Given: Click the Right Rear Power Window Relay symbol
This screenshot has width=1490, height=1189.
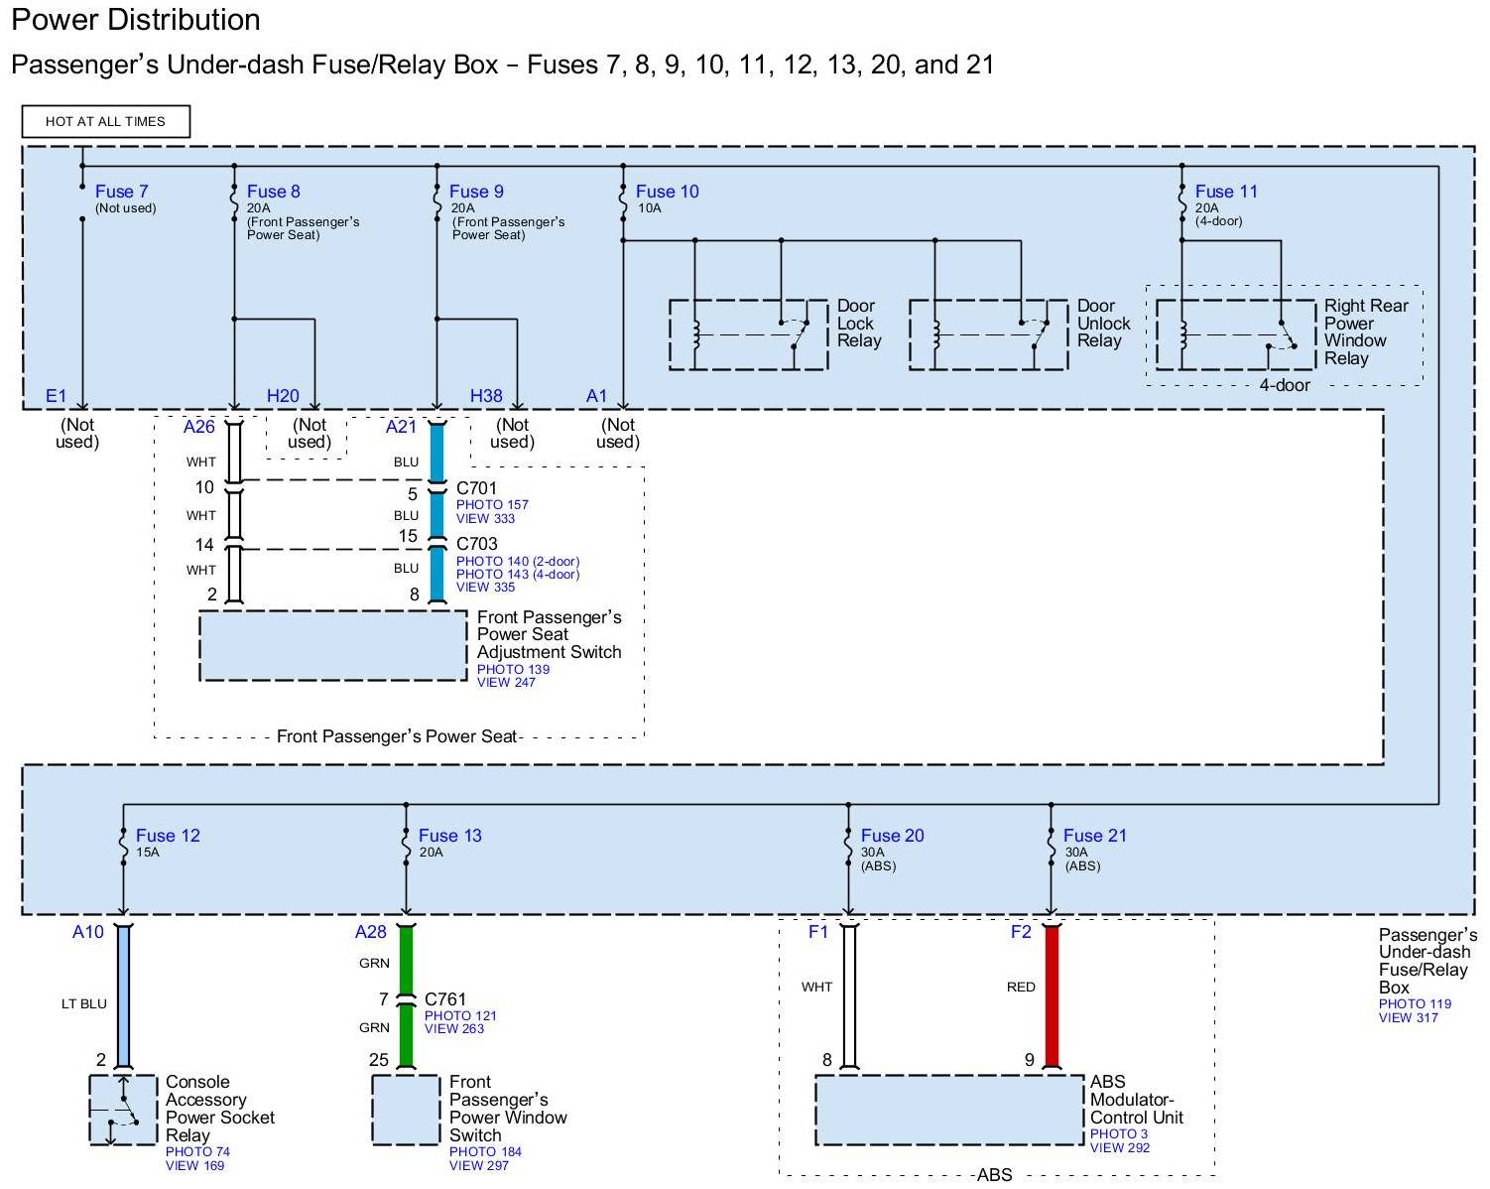Looking at the screenshot, I should tap(1235, 335).
